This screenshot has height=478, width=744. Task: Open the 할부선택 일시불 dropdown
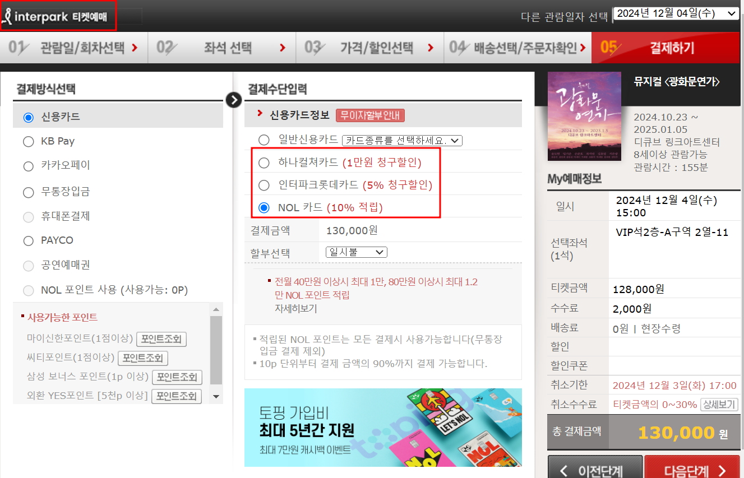click(x=357, y=252)
